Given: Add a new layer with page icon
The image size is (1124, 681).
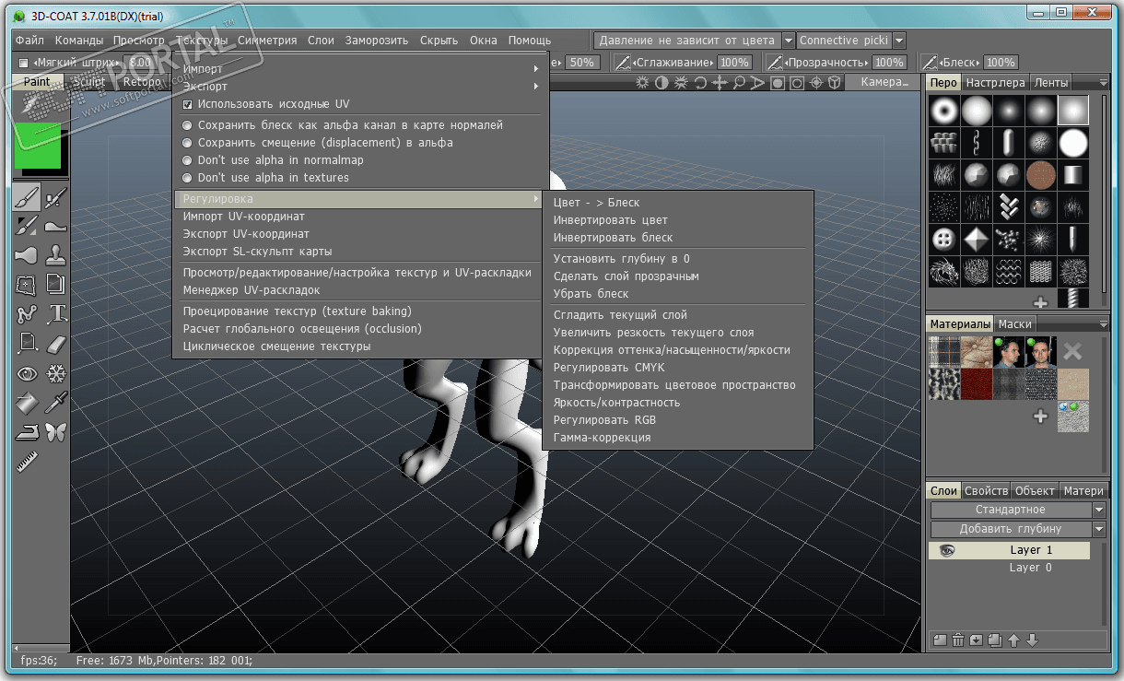Looking at the screenshot, I should pos(940,640).
